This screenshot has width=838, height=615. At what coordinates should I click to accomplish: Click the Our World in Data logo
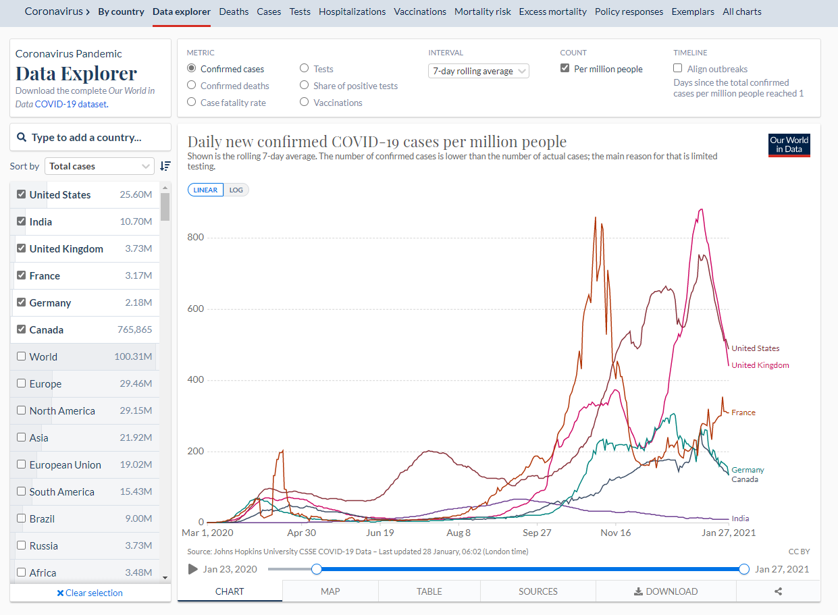[x=789, y=145]
